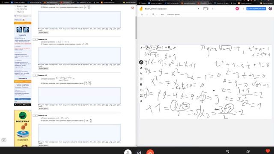Click the small box at the page's bottom-left corner
Viewport: 274px width, 154px height.
pos(4,140)
